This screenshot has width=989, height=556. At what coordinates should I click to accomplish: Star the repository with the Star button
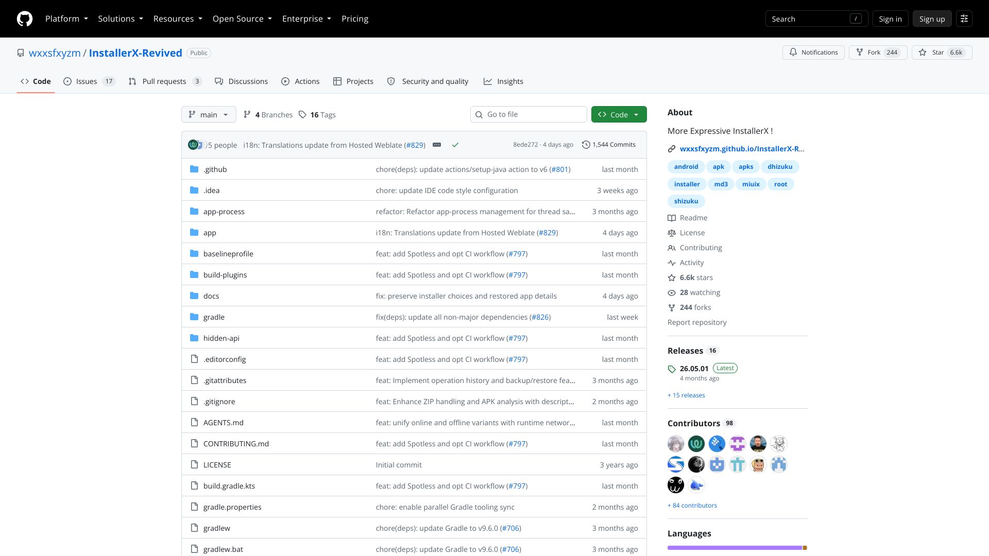click(942, 53)
